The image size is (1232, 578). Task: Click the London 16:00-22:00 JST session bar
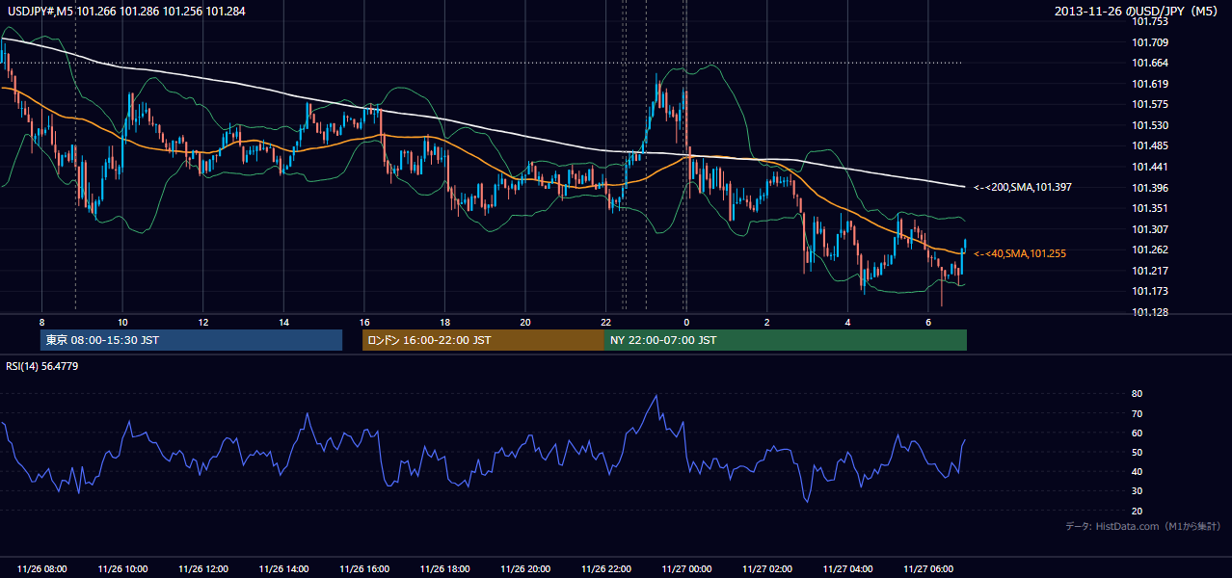tap(483, 340)
